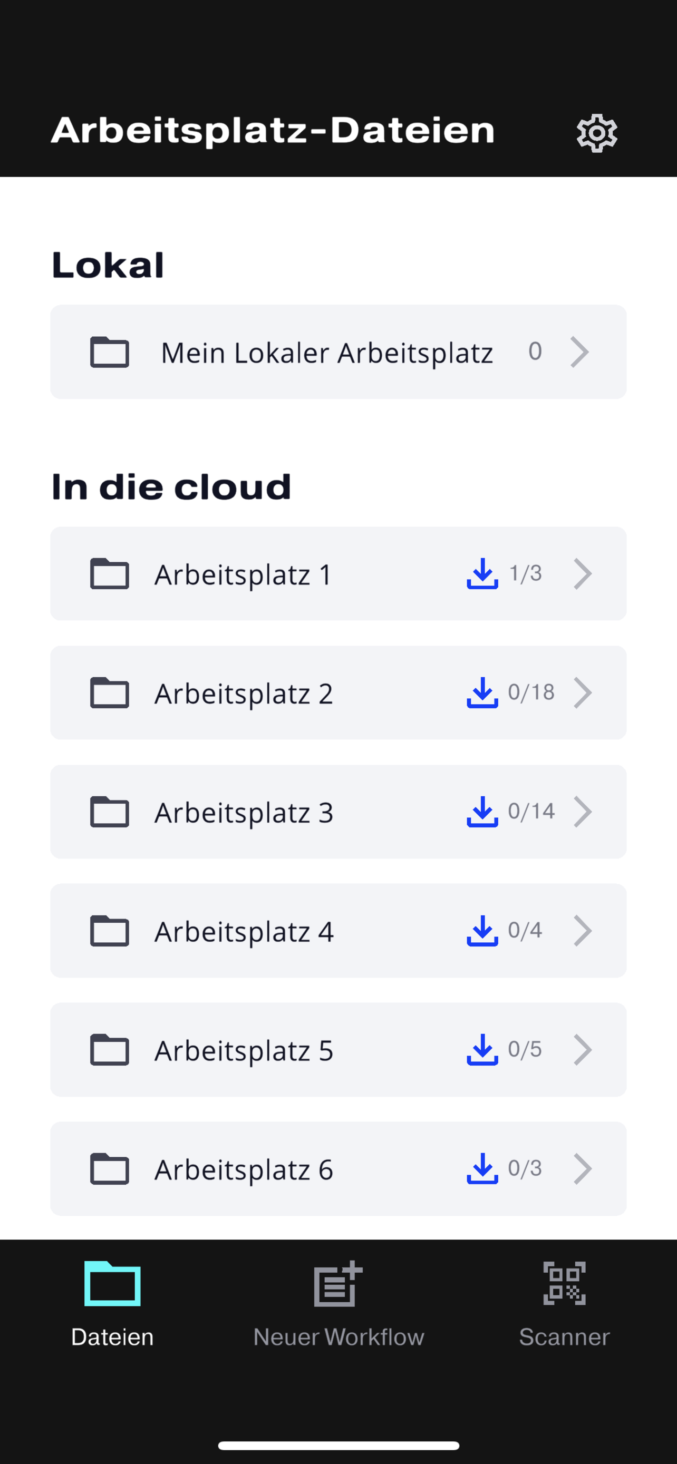Open the Arbeitsplatz 3 entry
Viewport: 677px width, 1464px height.
click(x=338, y=812)
